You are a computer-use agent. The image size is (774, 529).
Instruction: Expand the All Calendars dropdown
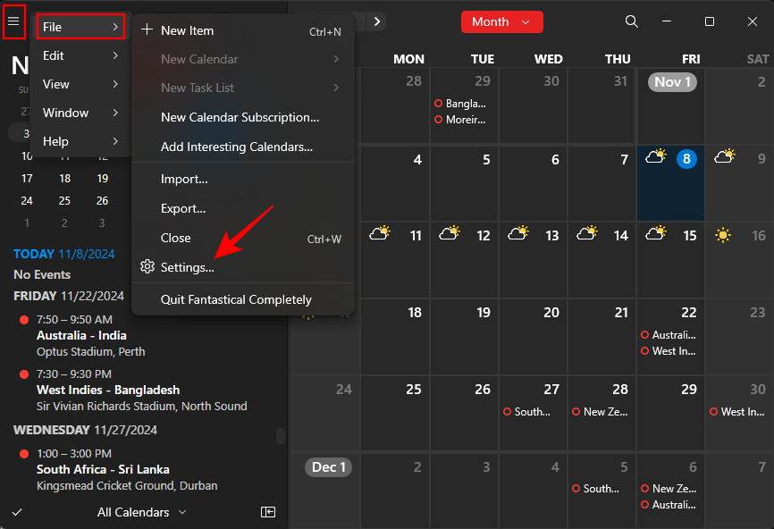142,512
